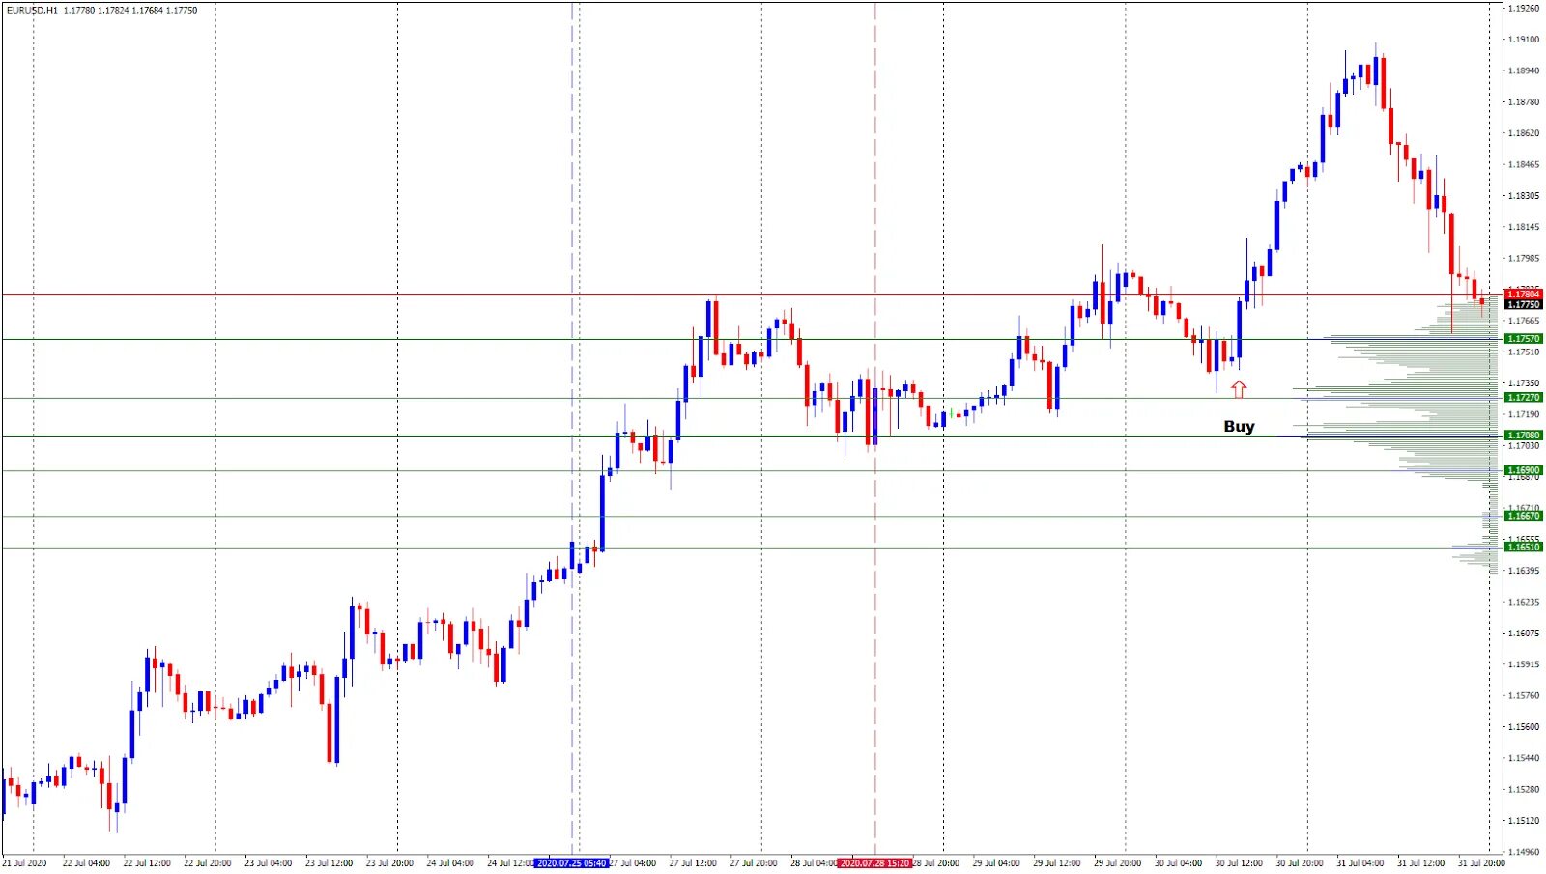Click the "31 Jul 20:00" time axis label

click(x=1481, y=863)
